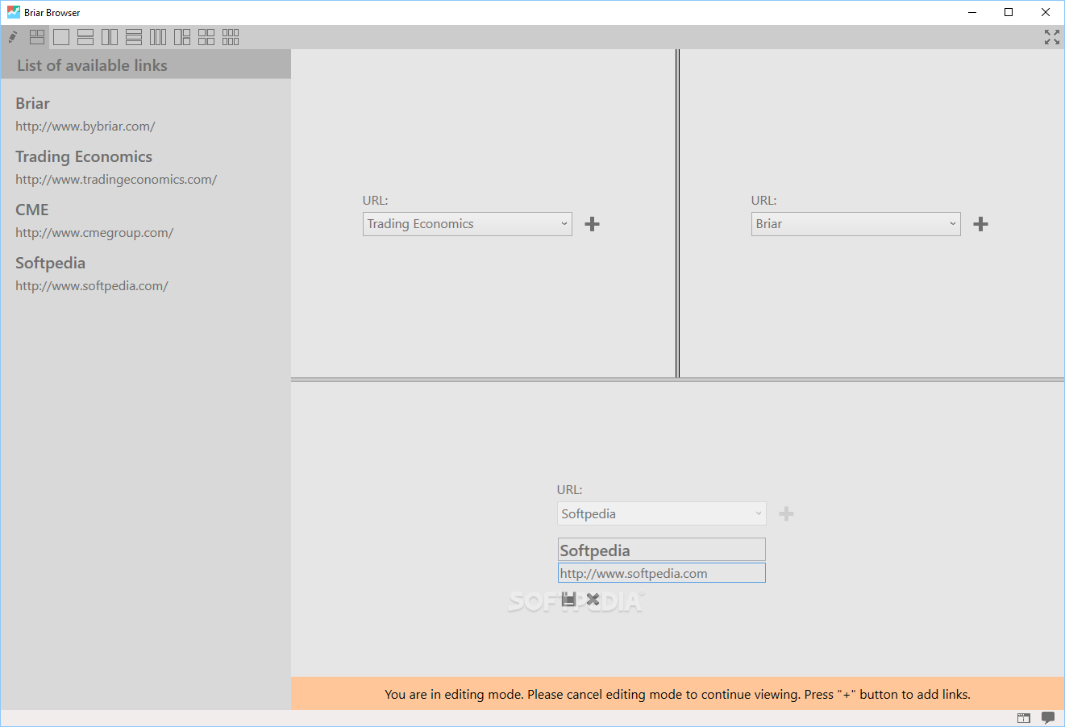Maximize the Briar Browser window
Image resolution: width=1065 pixels, height=727 pixels.
[x=1009, y=12]
